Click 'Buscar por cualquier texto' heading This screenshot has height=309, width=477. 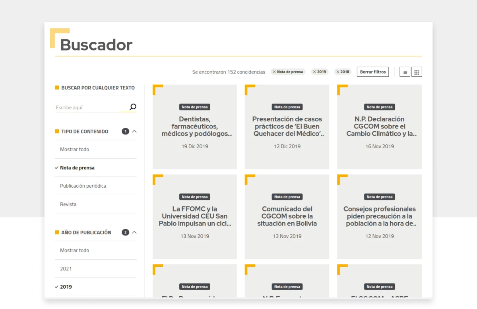pyautogui.click(x=98, y=88)
